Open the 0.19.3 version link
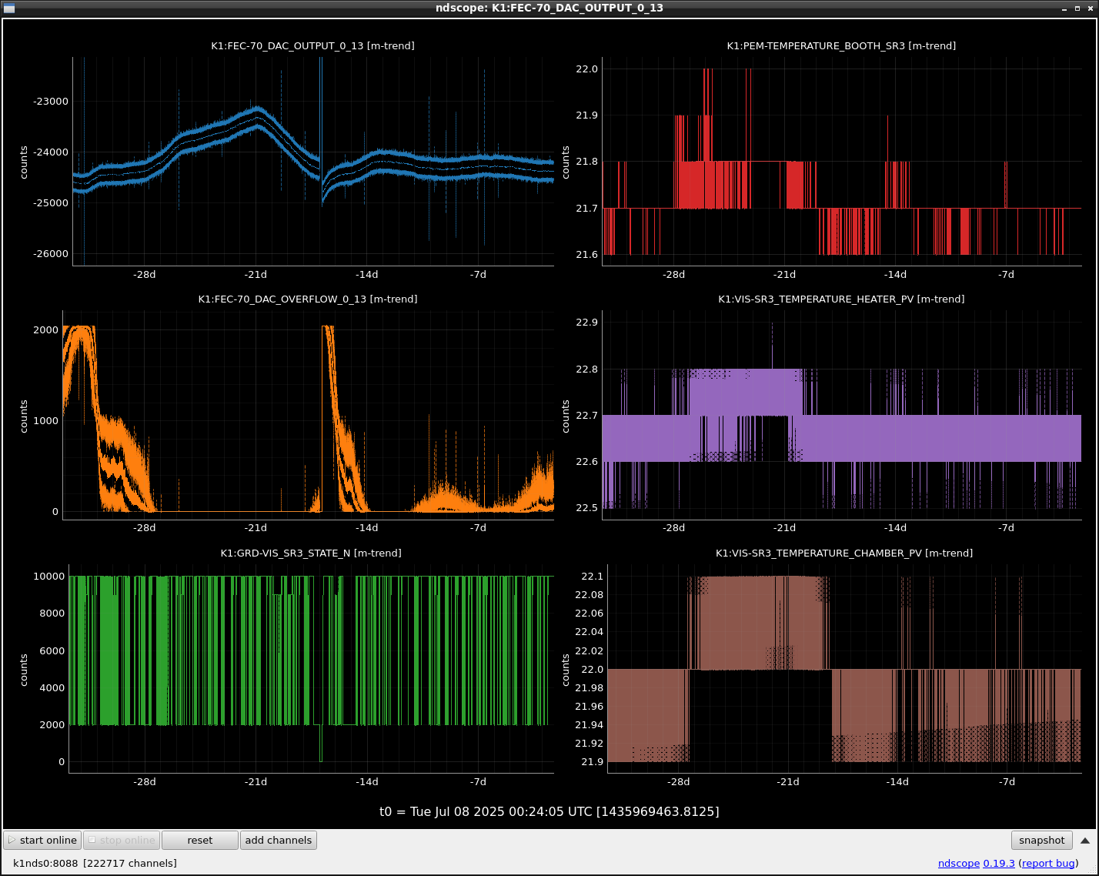1099x876 pixels. tap(999, 863)
